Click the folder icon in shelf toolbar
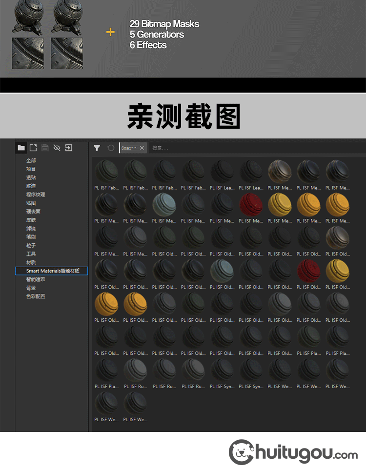This screenshot has width=366, height=468. pos(21,148)
